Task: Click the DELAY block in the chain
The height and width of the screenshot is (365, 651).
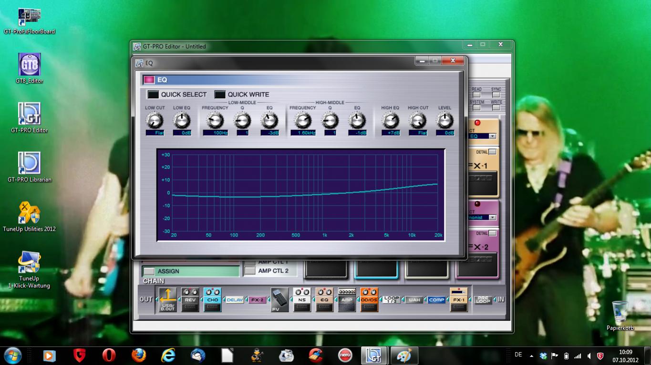Action: tap(235, 300)
